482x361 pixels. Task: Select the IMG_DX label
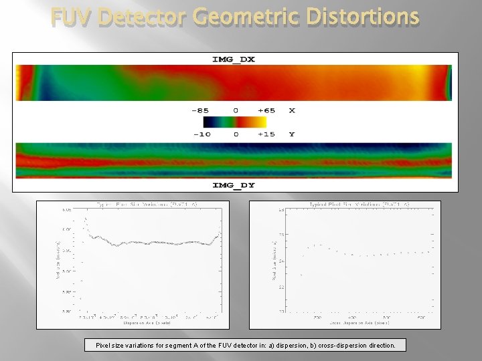pyautogui.click(x=234, y=59)
